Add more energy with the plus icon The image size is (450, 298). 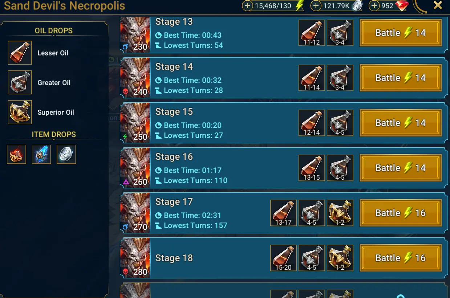coord(247,6)
